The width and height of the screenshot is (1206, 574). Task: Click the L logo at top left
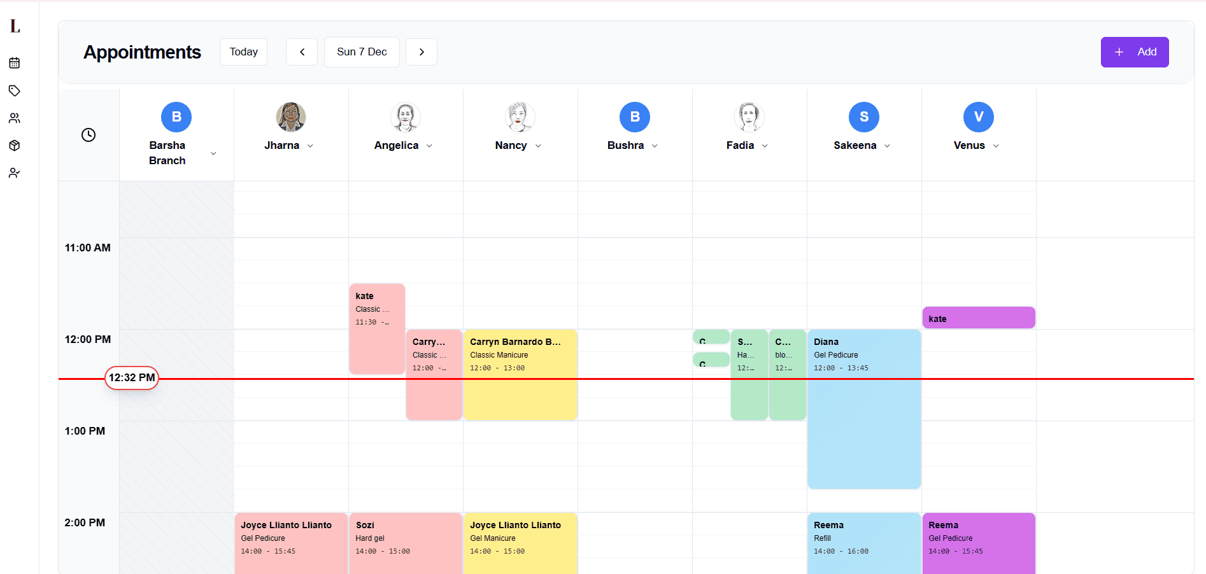(x=15, y=26)
